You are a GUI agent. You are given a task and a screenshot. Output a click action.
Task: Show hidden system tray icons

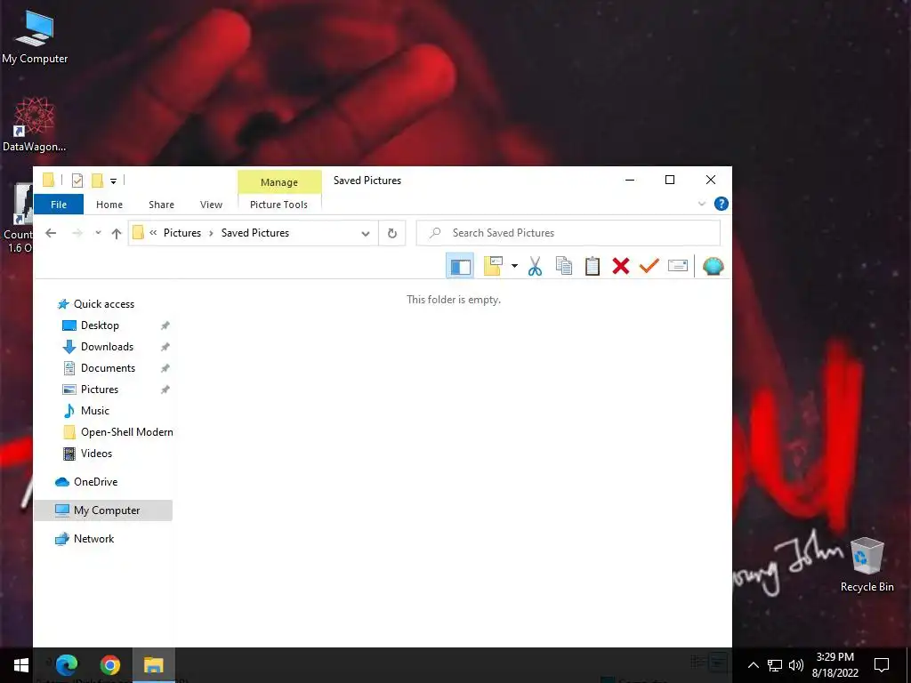(753, 665)
